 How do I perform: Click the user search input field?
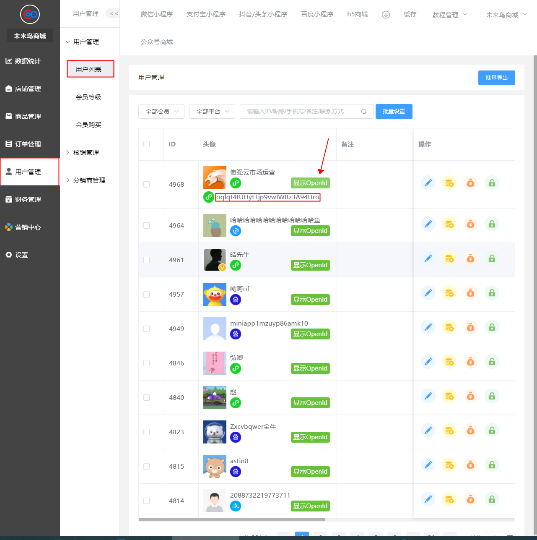point(300,112)
